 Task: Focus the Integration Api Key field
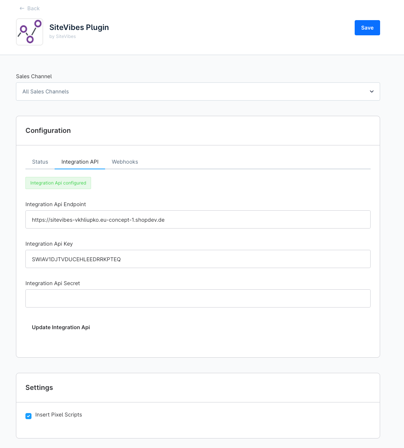click(x=198, y=259)
